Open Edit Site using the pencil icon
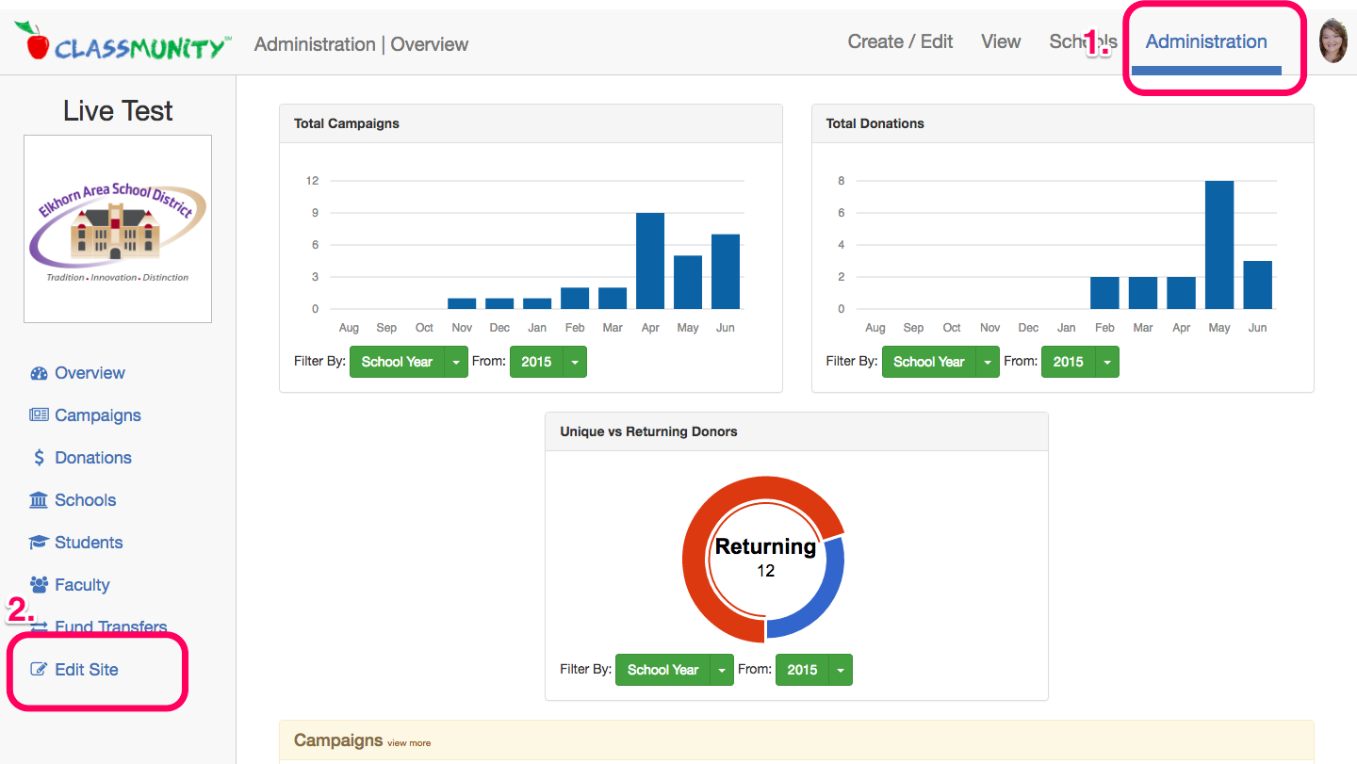The width and height of the screenshot is (1357, 764). click(x=39, y=668)
